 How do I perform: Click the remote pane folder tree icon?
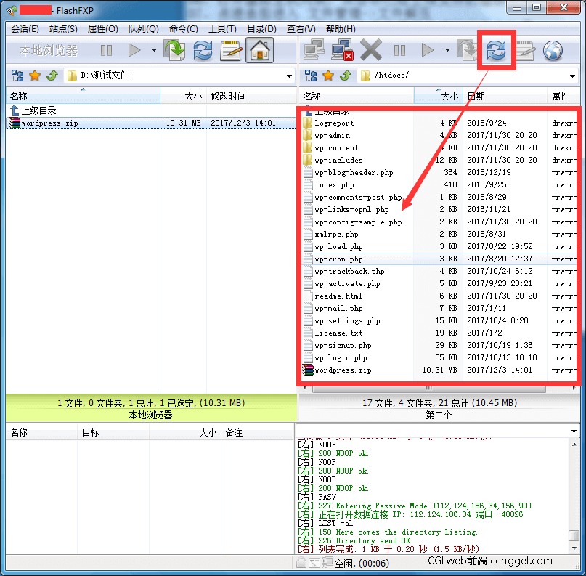(311, 76)
